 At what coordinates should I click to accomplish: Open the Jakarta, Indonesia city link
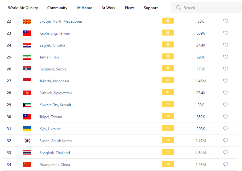pyautogui.click(x=54, y=81)
